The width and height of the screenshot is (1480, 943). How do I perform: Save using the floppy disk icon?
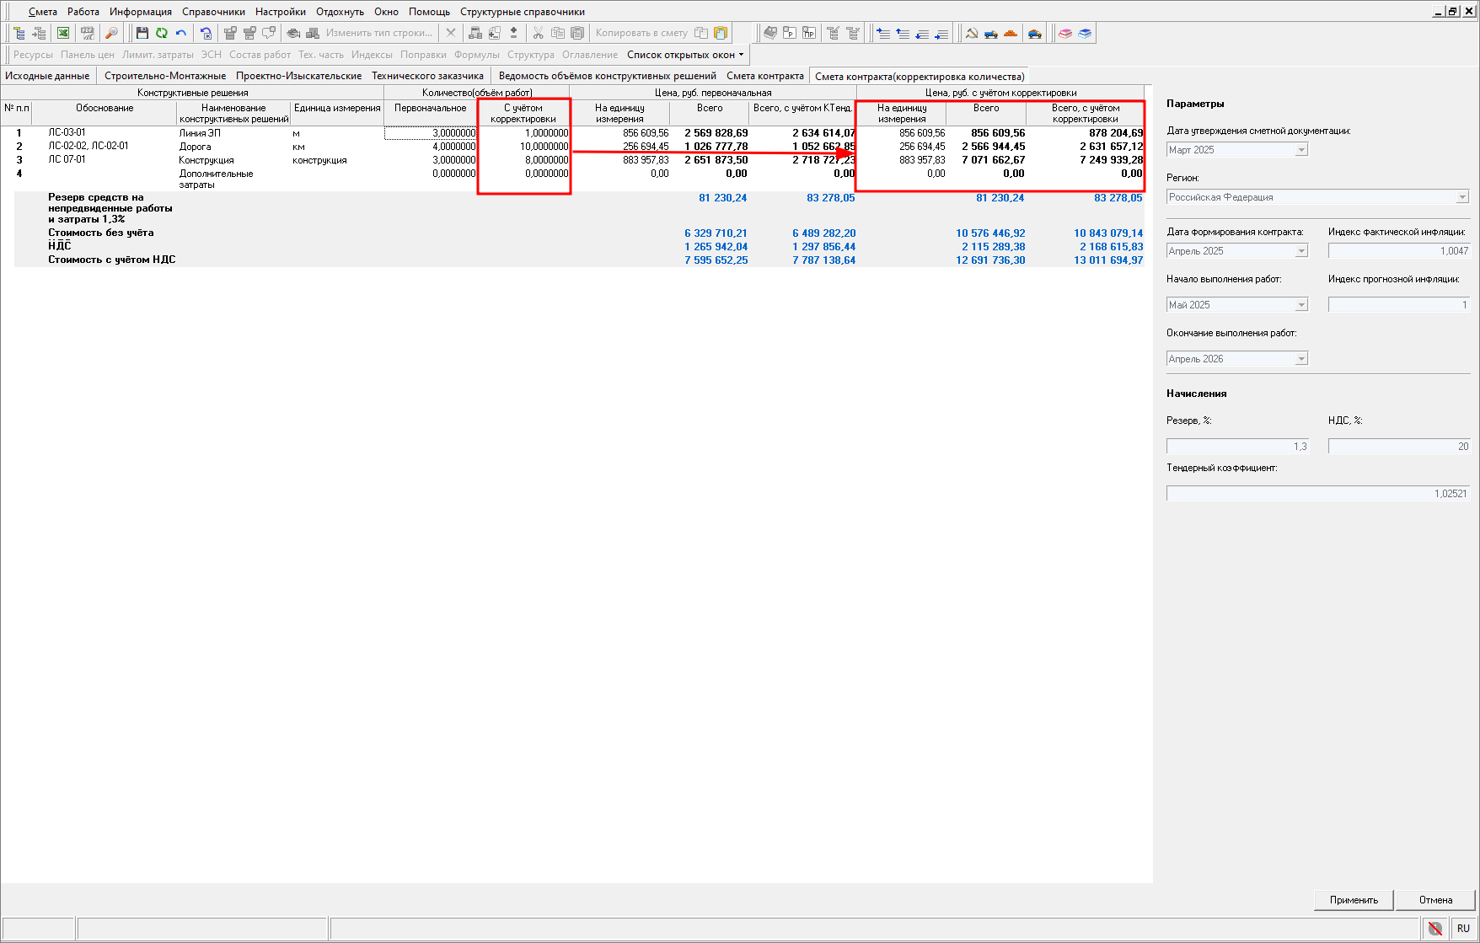pos(142,33)
